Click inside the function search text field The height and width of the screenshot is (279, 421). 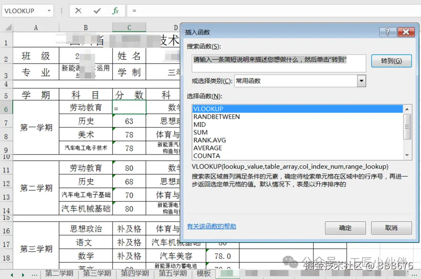point(279,63)
